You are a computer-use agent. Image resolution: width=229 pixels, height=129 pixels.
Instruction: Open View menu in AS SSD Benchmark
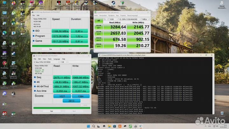[x=44, y=59]
